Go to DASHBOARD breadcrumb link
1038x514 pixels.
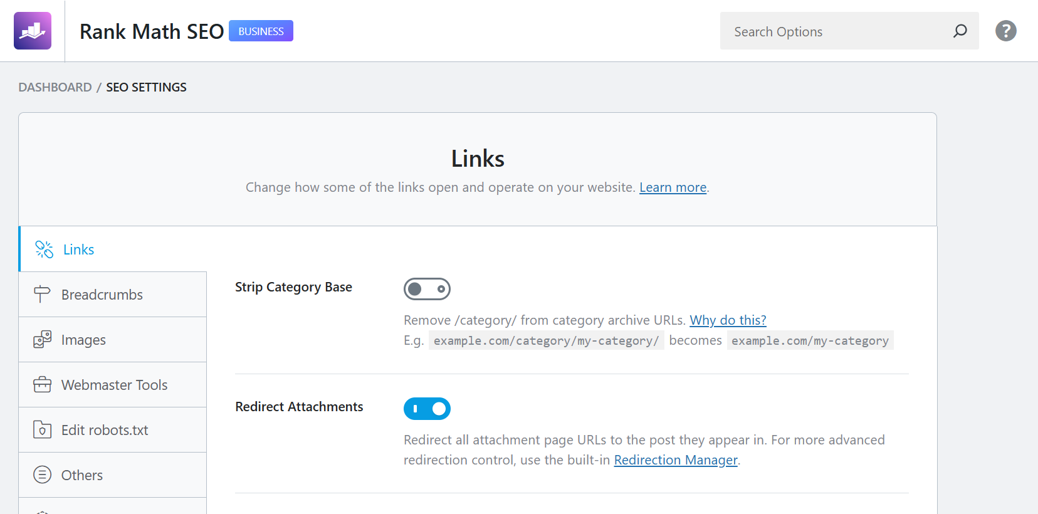(55, 87)
